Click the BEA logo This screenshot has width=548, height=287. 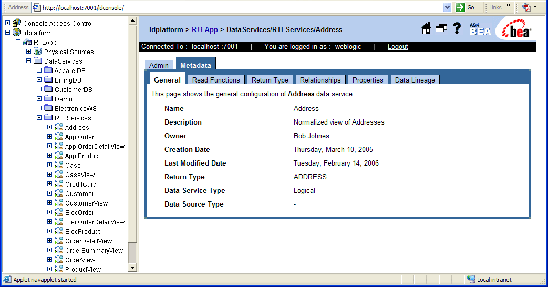coord(516,29)
